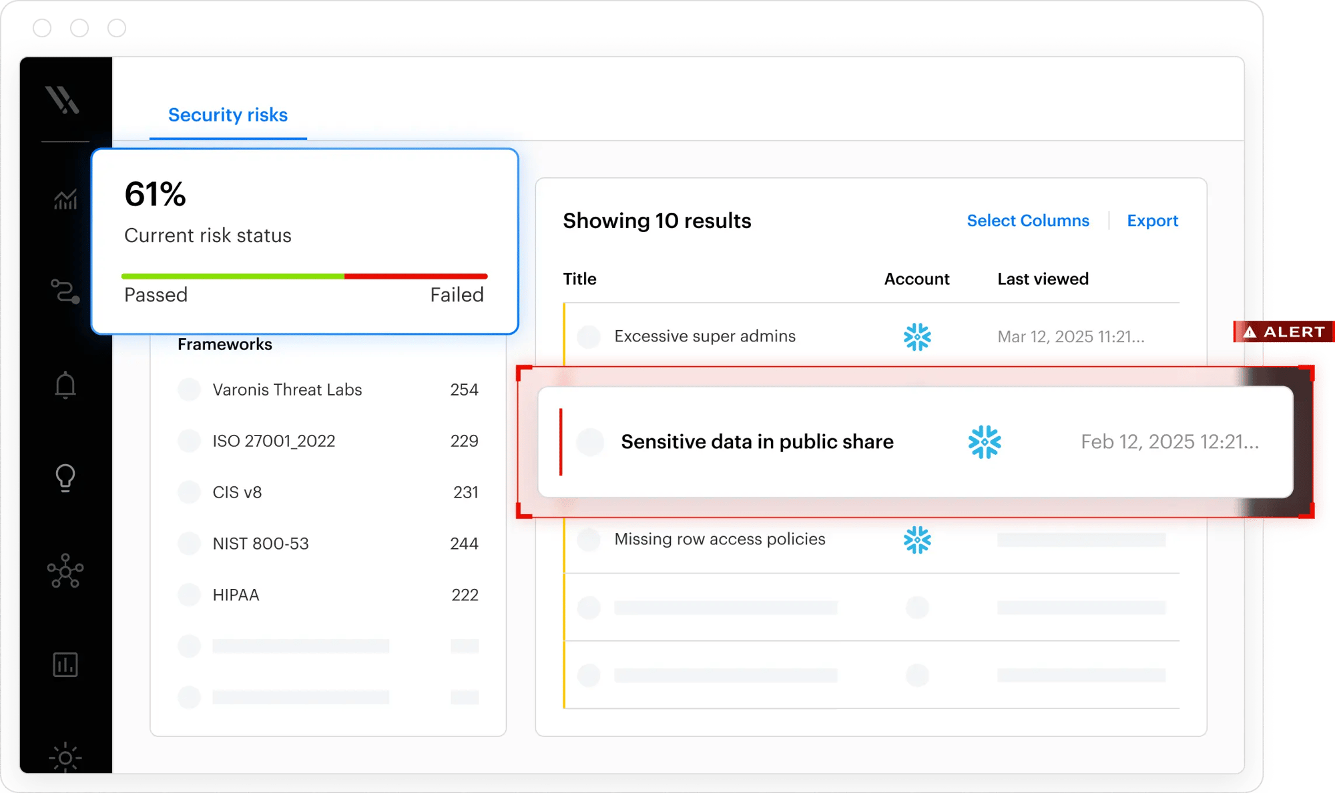Viewport: 1335px width, 793px height.
Task: Select the HIPAA framework checkbox
Action: (x=189, y=594)
